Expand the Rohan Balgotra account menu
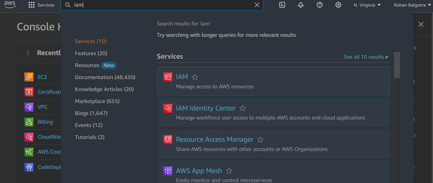 (x=412, y=5)
